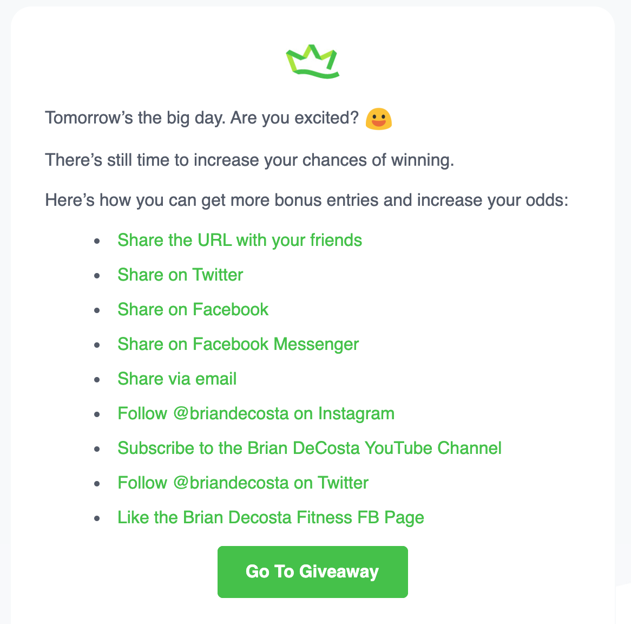Click the 'Here's how you can get more bonus entries' line
Image resolution: width=631 pixels, height=624 pixels.
pyautogui.click(x=307, y=200)
